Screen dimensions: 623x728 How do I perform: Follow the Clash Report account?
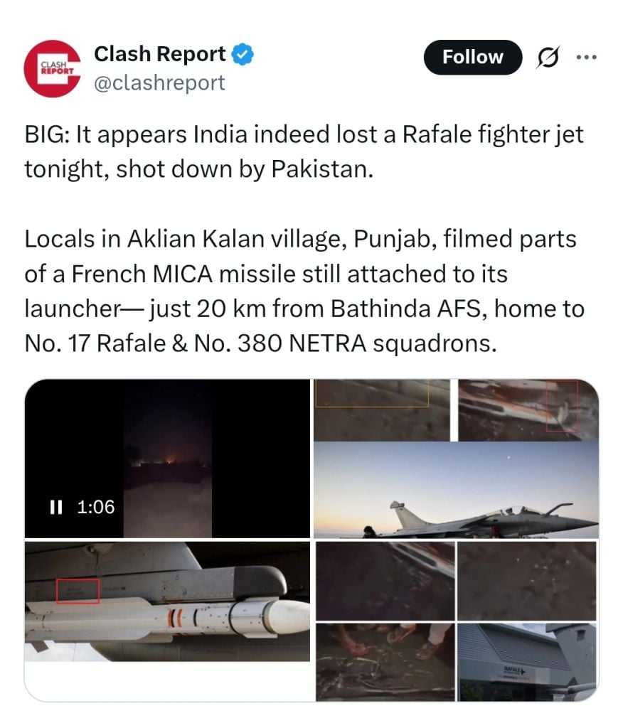point(472,58)
